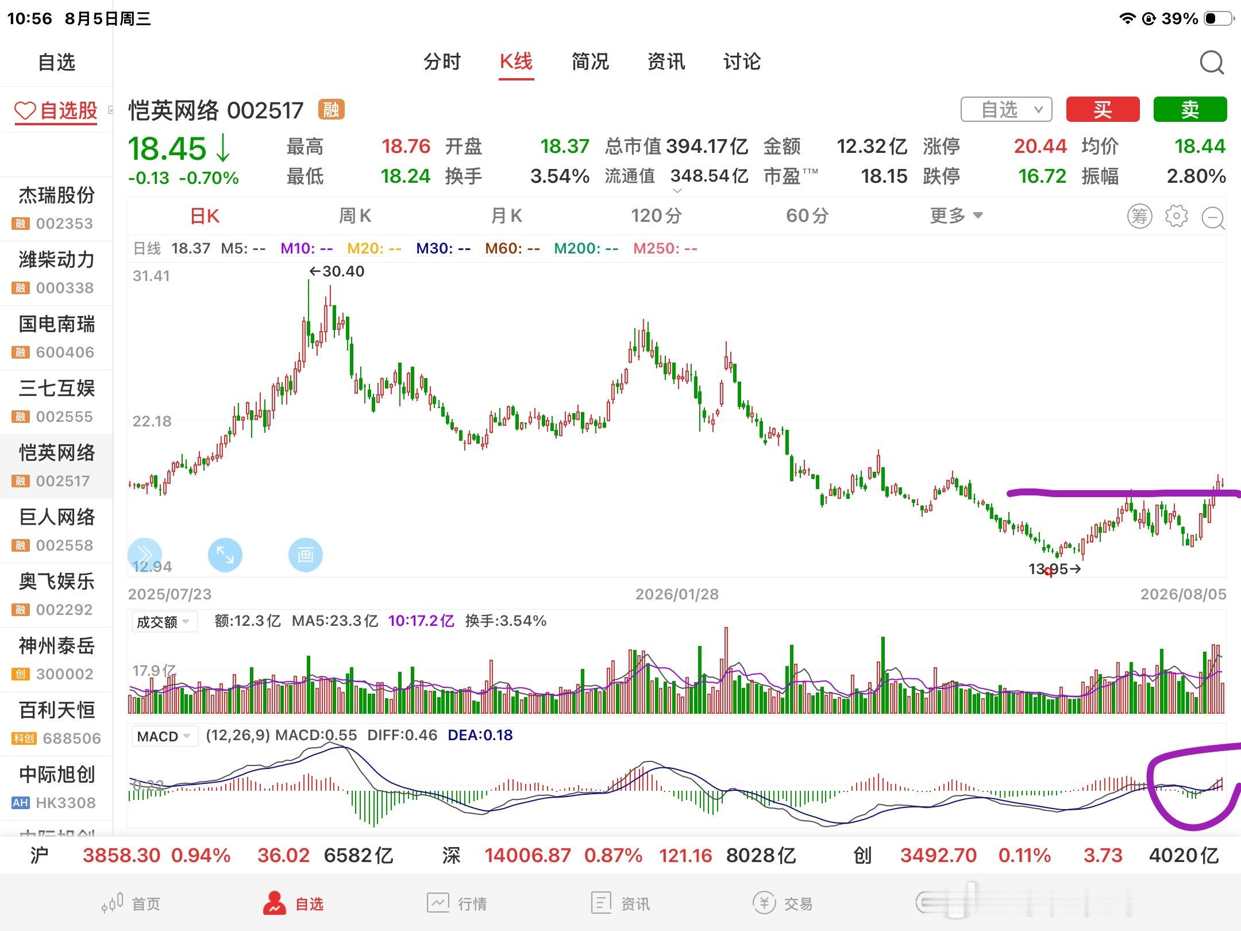The image size is (1241, 931).
Task: Select the 60分 chart period
Action: tap(807, 216)
